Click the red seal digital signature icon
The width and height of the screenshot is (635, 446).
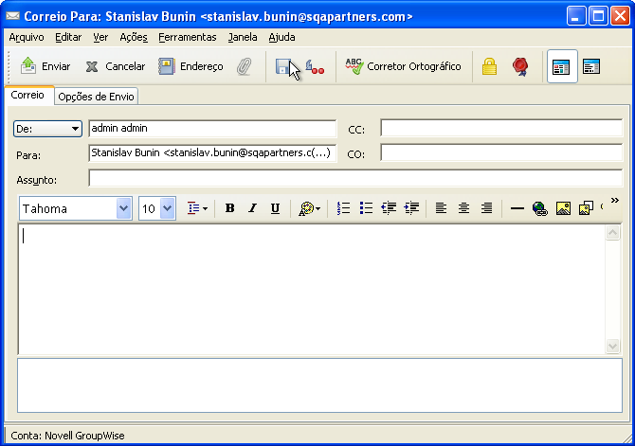[x=520, y=66]
